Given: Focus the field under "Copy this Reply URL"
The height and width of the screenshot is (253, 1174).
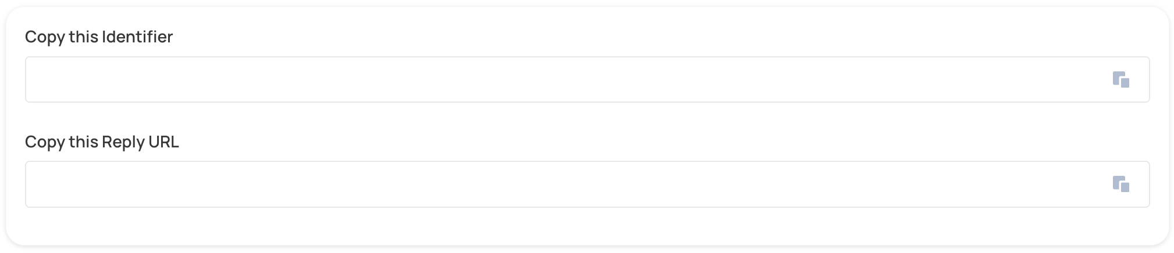Looking at the screenshot, I should (558, 185).
